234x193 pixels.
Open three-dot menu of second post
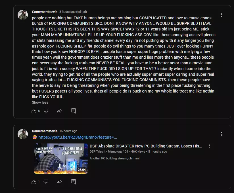(222, 134)
